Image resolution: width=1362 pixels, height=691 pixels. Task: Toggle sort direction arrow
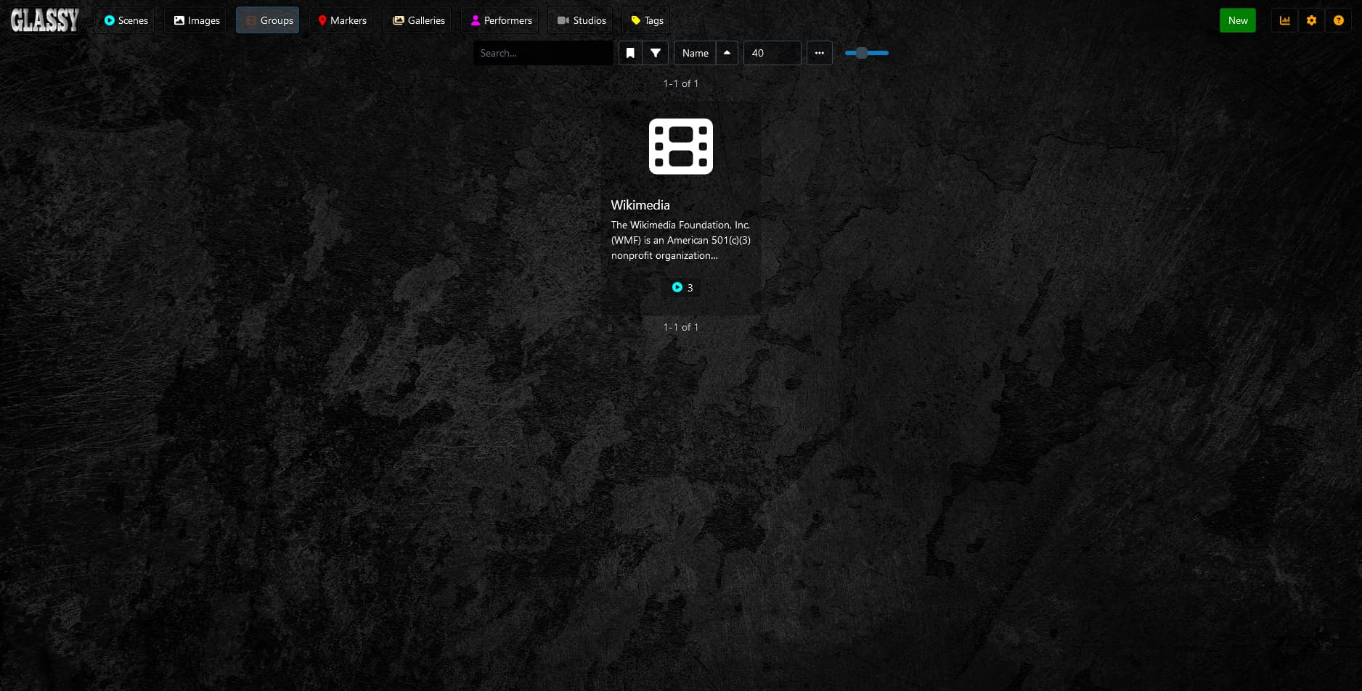pyautogui.click(x=727, y=53)
